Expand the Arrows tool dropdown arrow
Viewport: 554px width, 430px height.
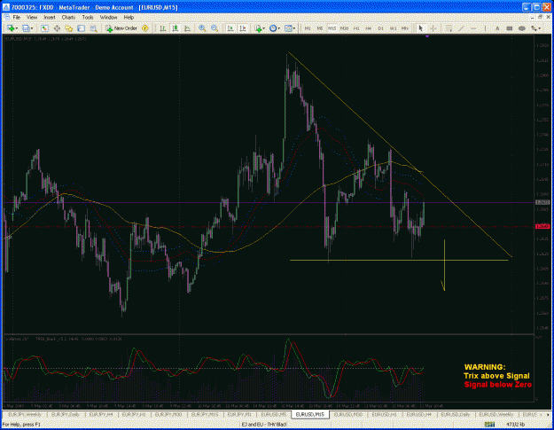coord(540,28)
